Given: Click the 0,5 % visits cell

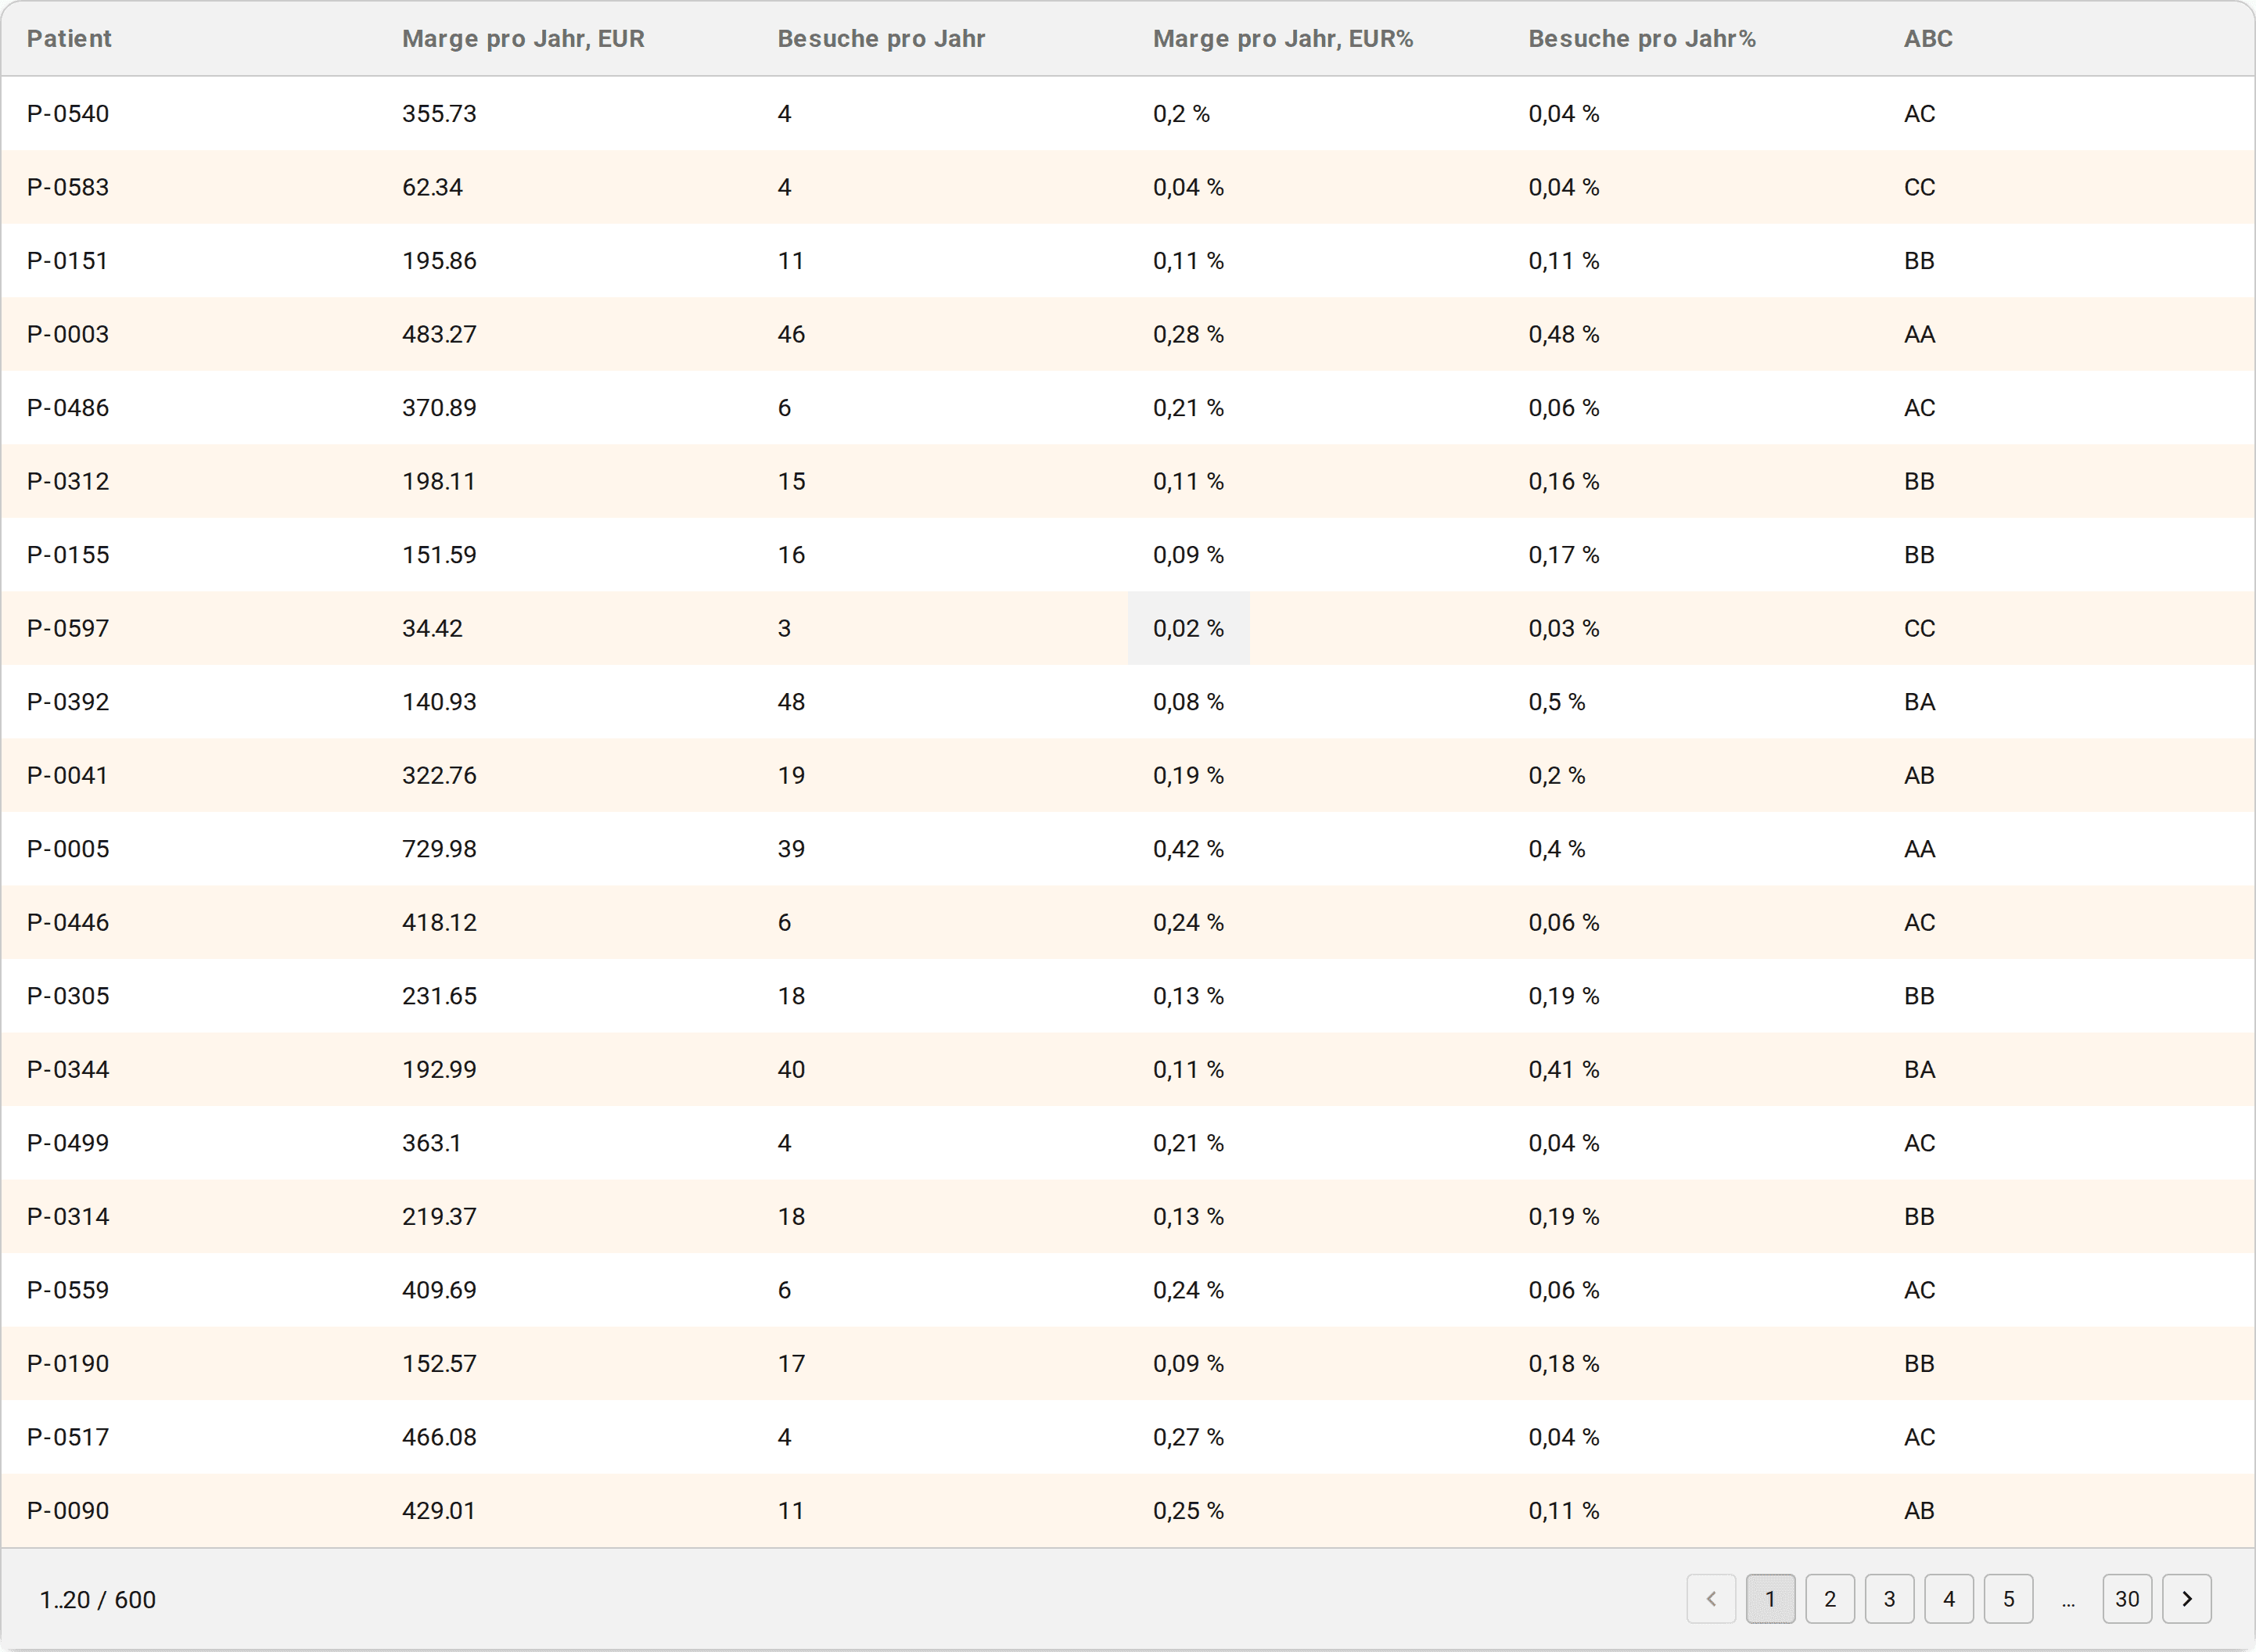Looking at the screenshot, I should pyautogui.click(x=1557, y=702).
